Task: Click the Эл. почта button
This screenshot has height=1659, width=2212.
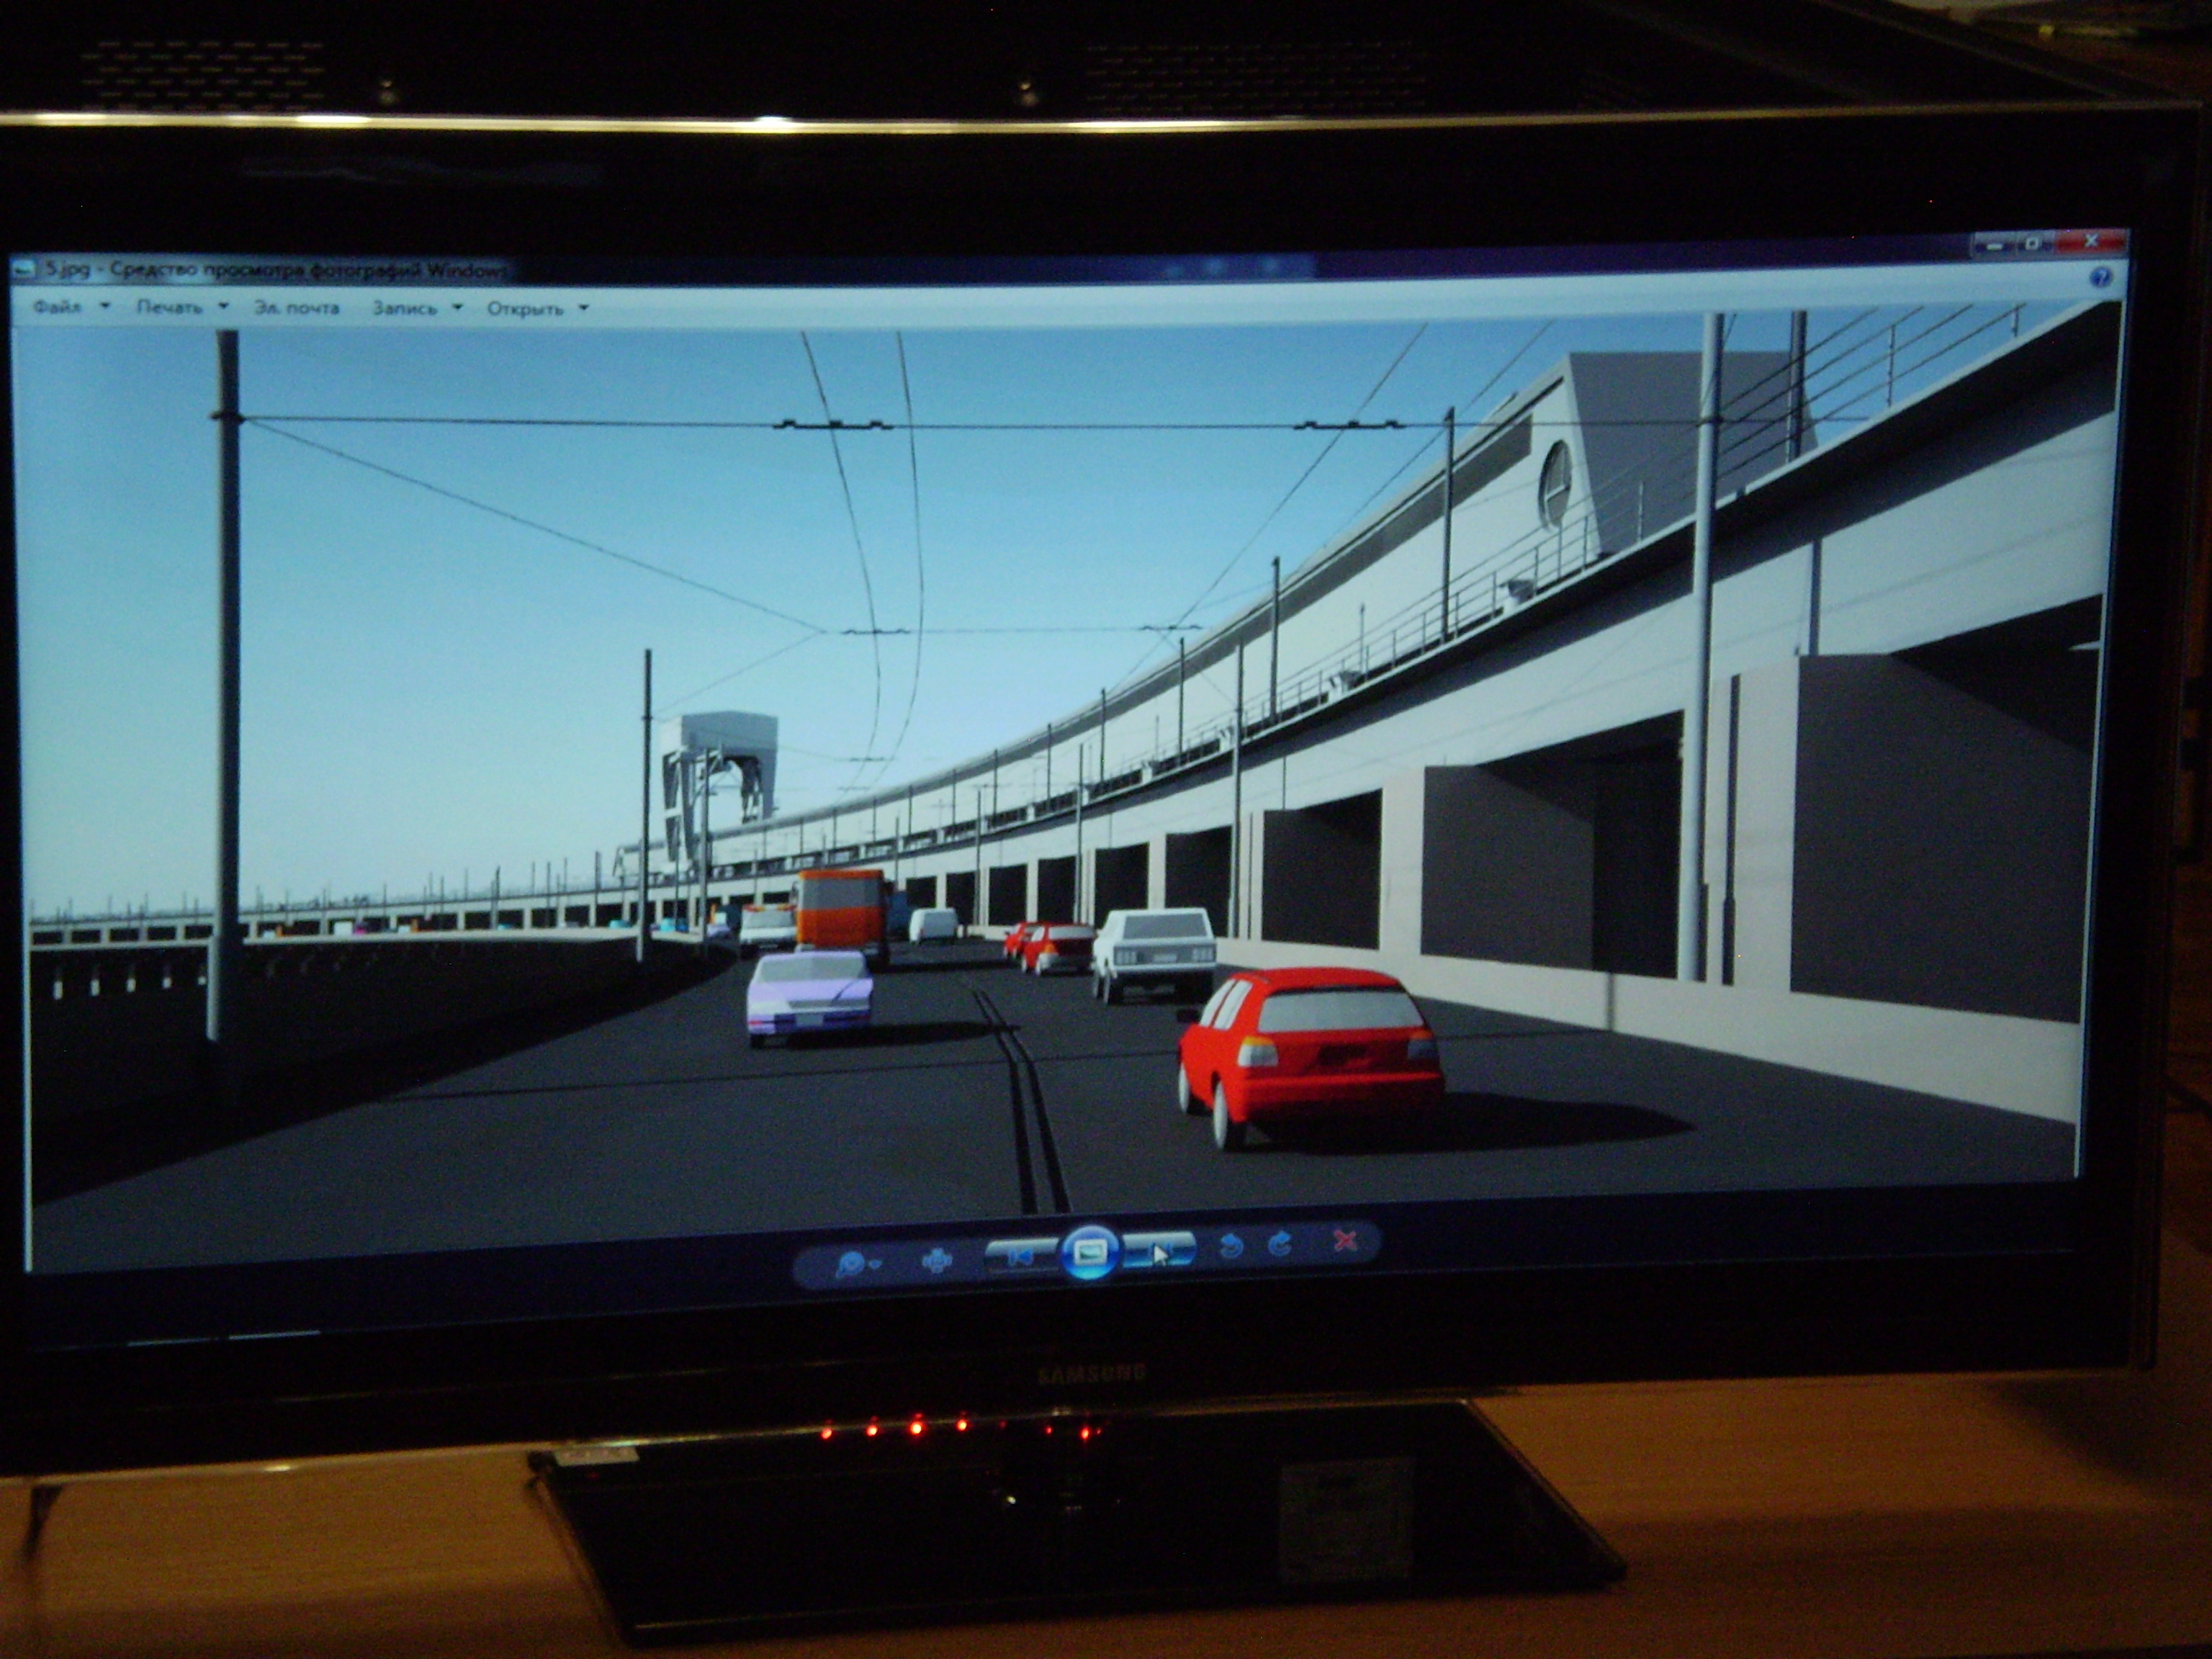Action: (297, 308)
